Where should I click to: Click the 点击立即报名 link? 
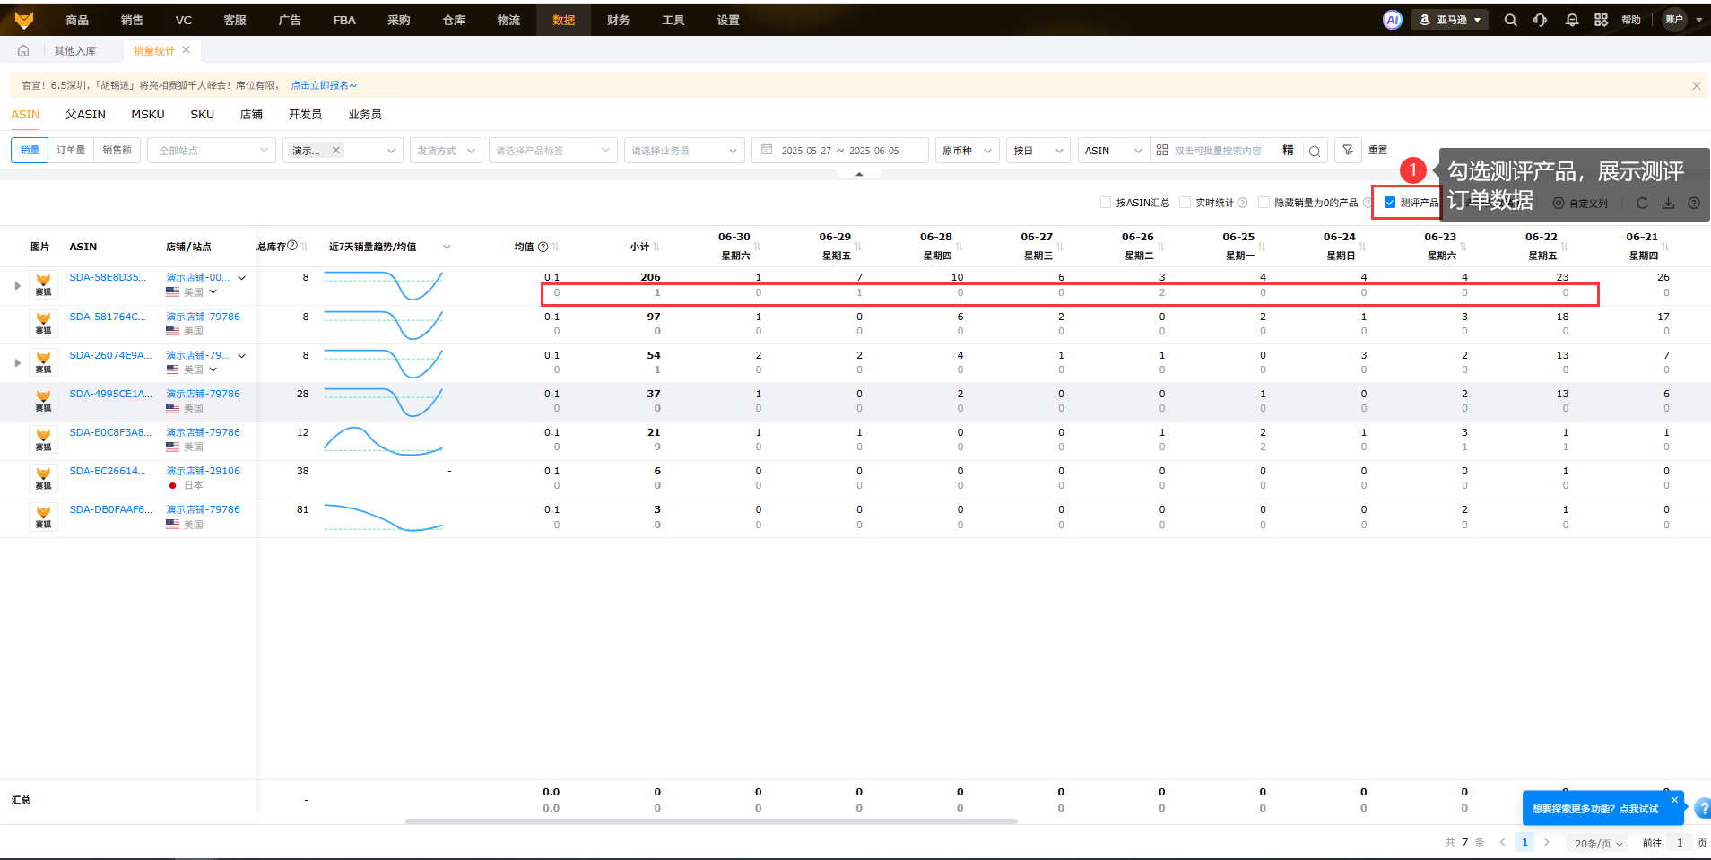tap(323, 85)
